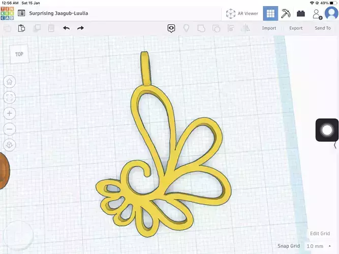Open Blocks mode with the pickaxe icon
This screenshot has height=254, width=339.
tap(286, 13)
